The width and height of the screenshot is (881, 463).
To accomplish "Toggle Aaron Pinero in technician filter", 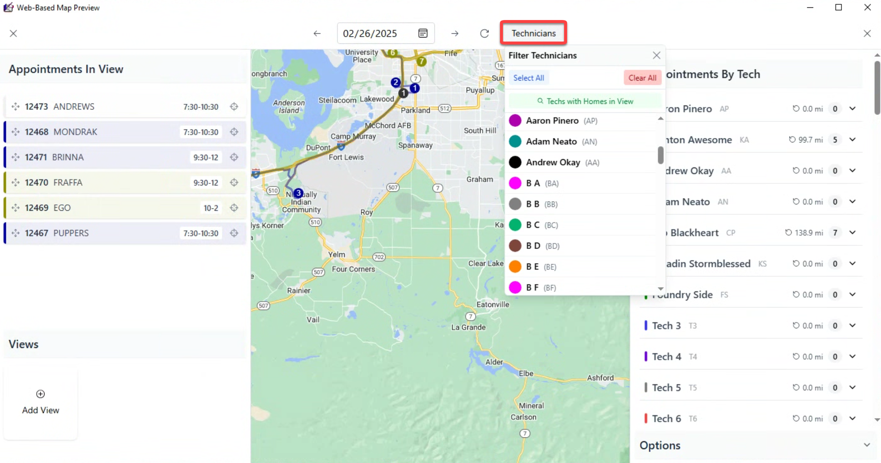I will pyautogui.click(x=552, y=121).
